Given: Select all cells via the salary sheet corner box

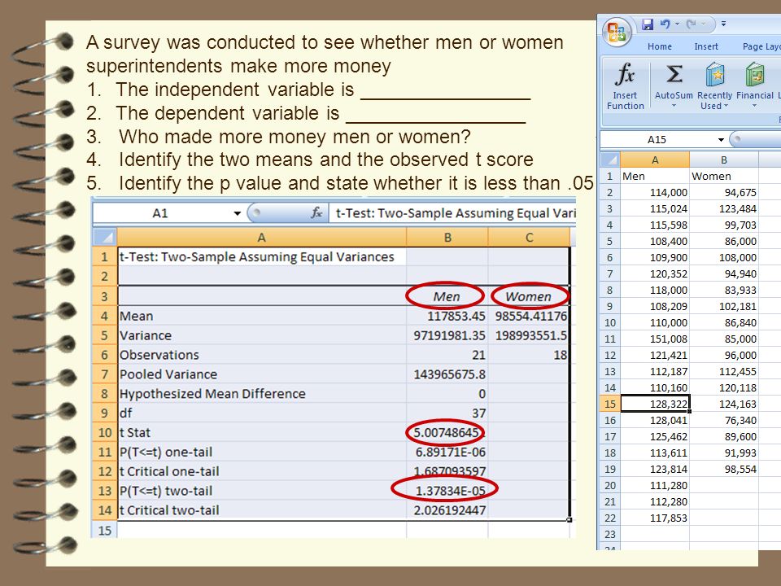Looking at the screenshot, I should tap(610, 160).
